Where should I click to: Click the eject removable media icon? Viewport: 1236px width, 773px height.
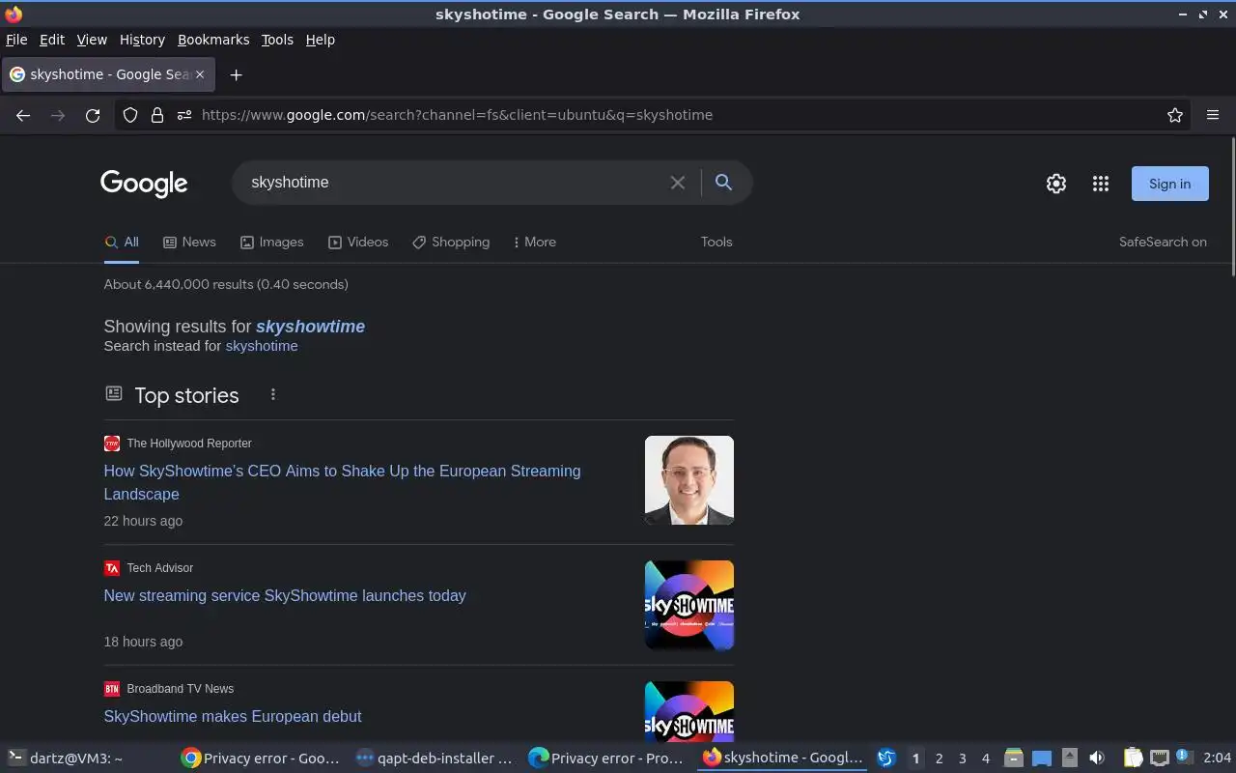click(x=1069, y=759)
